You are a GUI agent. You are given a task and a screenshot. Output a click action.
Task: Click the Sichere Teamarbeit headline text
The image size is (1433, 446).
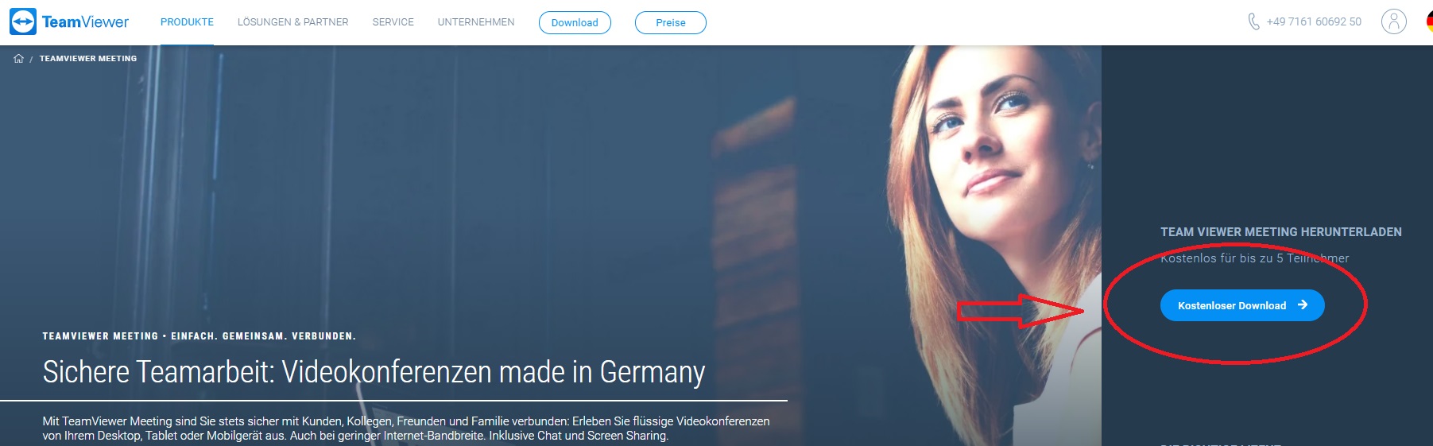click(x=374, y=372)
